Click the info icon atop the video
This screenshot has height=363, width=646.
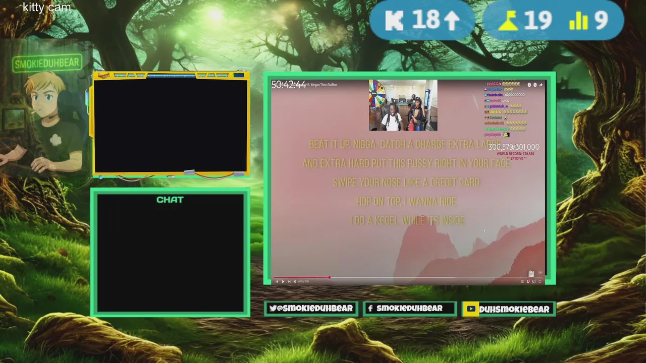[529, 85]
